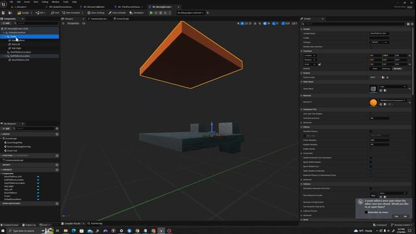This screenshot has width=416, height=234.
Task: Click the Compile toolbar button
Action: 23,13
